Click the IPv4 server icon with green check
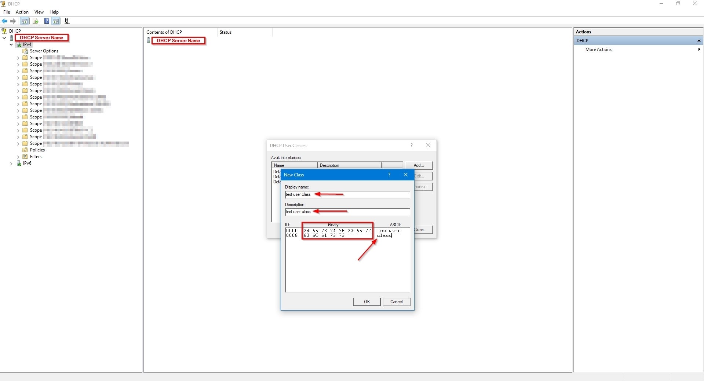This screenshot has width=704, height=381. pyautogui.click(x=19, y=44)
